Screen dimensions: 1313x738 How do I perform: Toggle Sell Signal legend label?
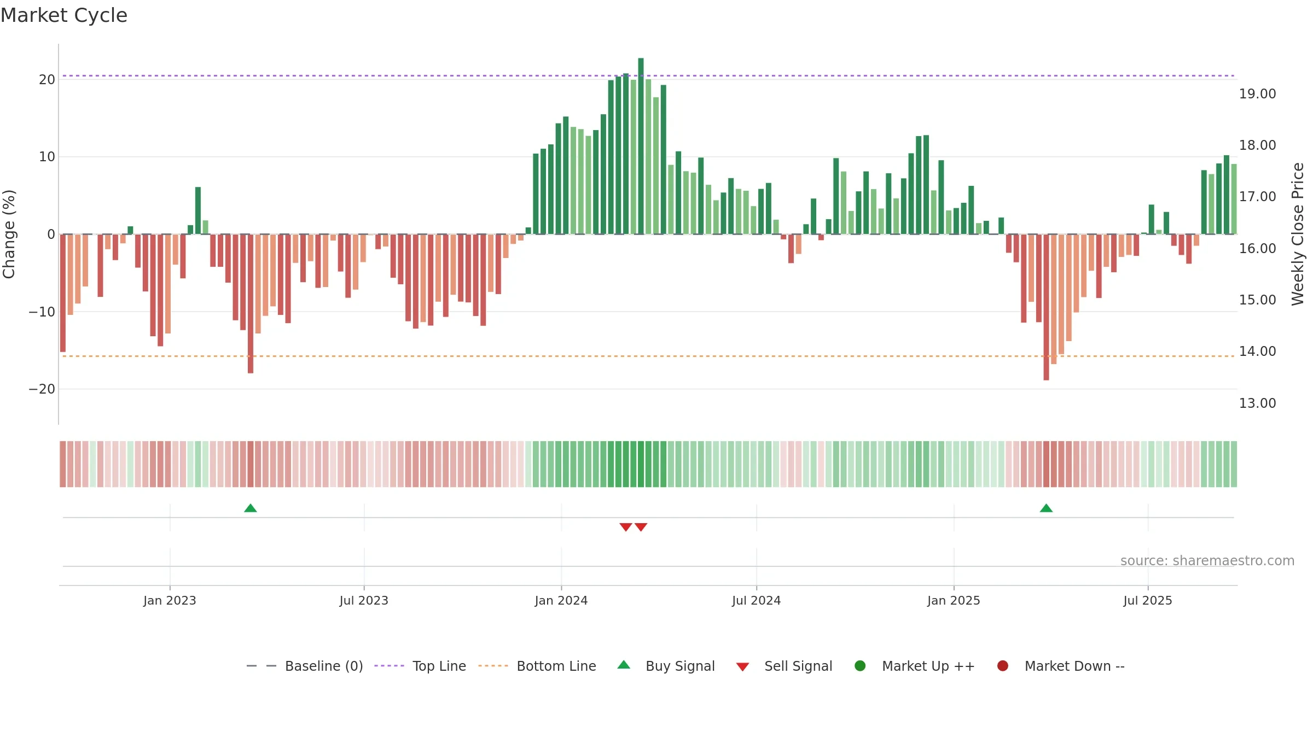click(798, 666)
